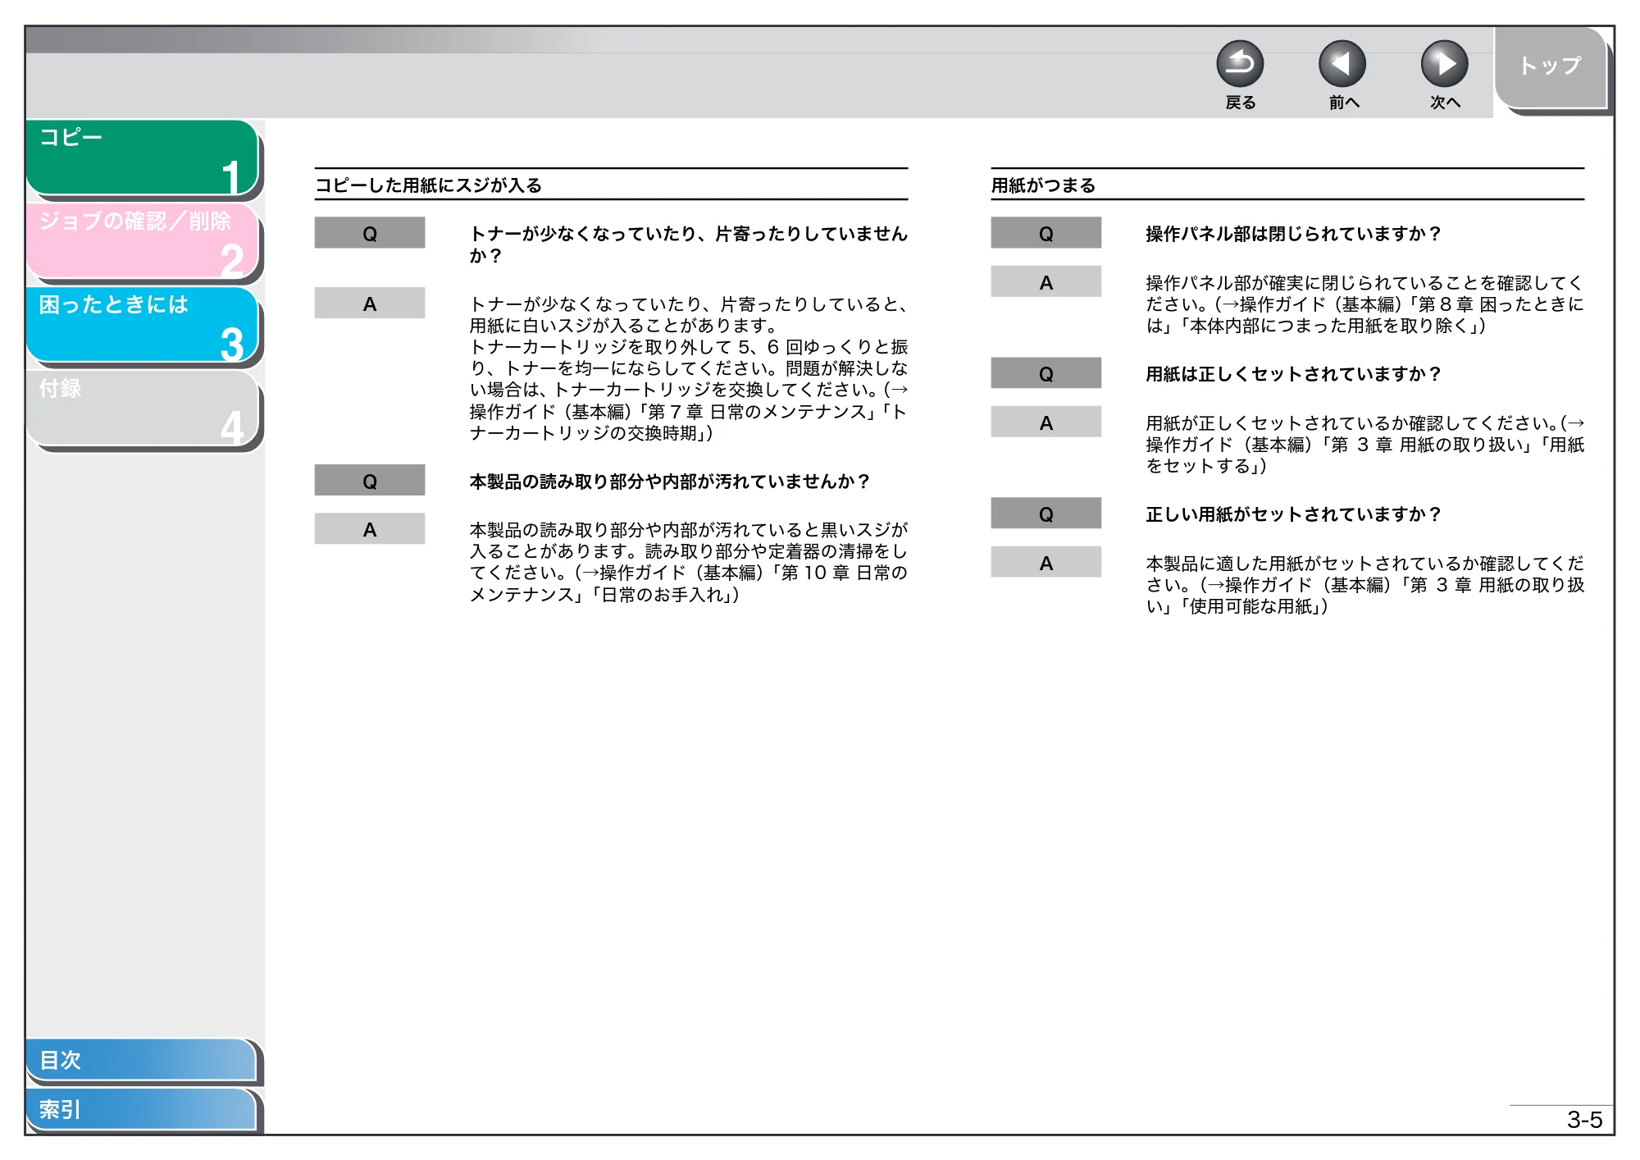The width and height of the screenshot is (1640, 1160).
Task: Click the A box beside 操作パネル部が確実に answer
Action: pos(1045,281)
